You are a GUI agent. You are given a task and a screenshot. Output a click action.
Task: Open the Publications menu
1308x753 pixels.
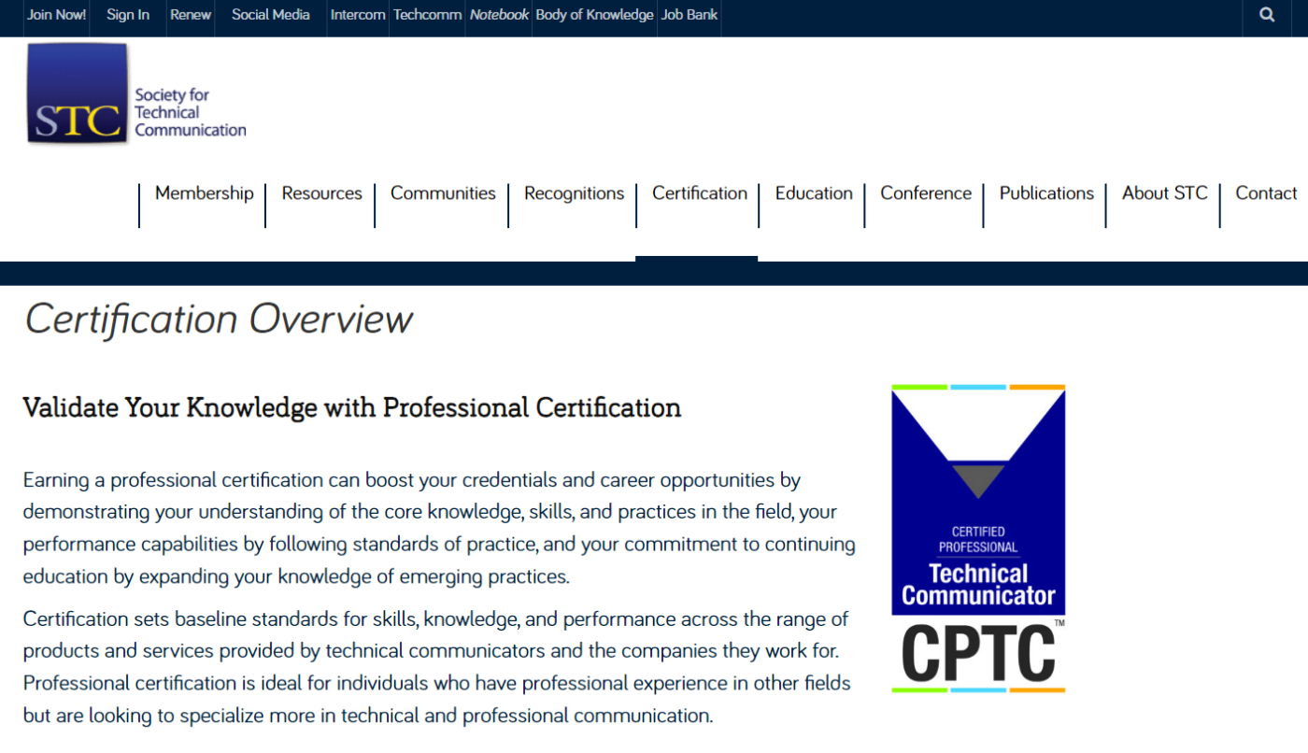click(x=1046, y=193)
